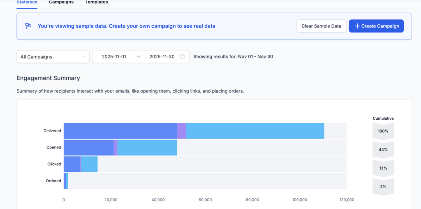Click the light blue segment of Clicked bar
The width and height of the screenshot is (421, 209).
[89, 164]
